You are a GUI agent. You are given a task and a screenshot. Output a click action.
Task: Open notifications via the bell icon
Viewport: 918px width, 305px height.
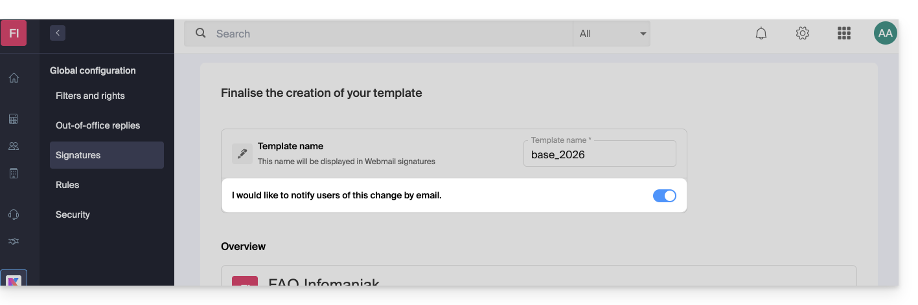click(x=761, y=34)
